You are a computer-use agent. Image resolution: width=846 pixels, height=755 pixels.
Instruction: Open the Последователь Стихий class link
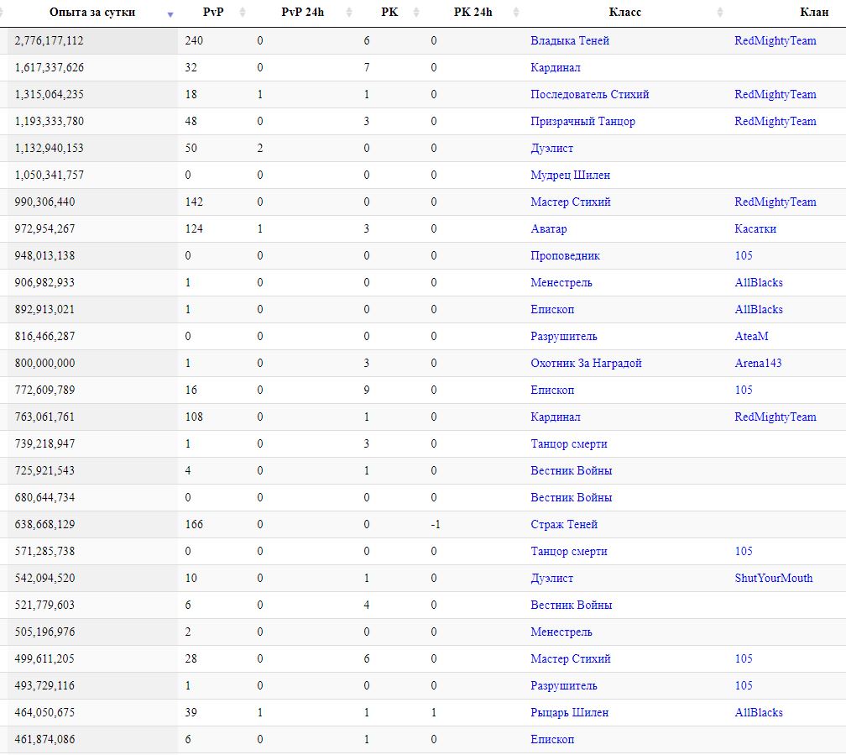(x=589, y=94)
